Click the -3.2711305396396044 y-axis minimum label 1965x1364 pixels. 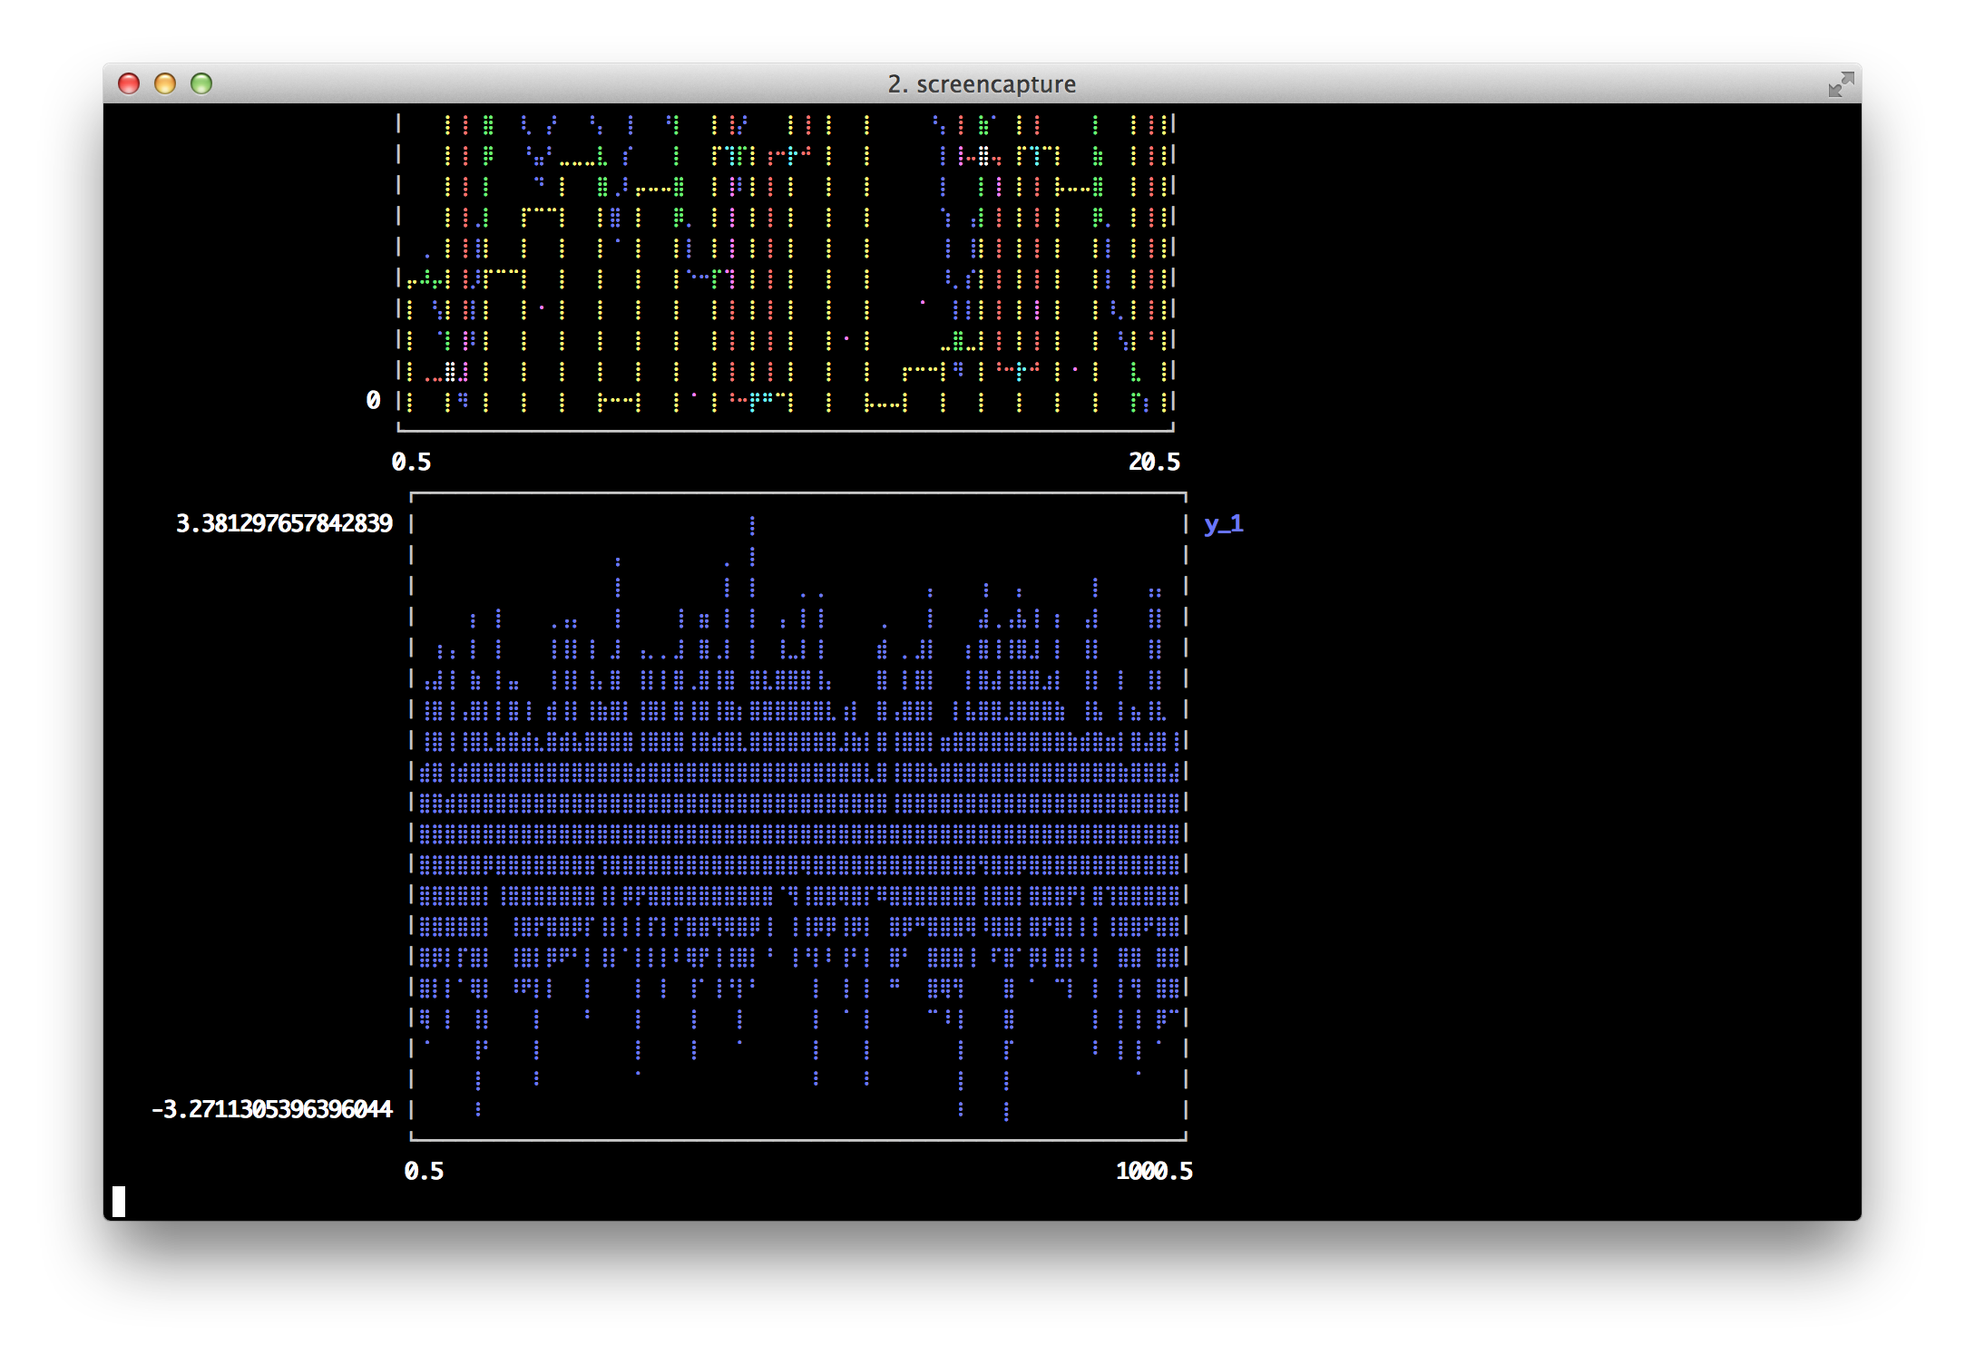[x=272, y=1110]
